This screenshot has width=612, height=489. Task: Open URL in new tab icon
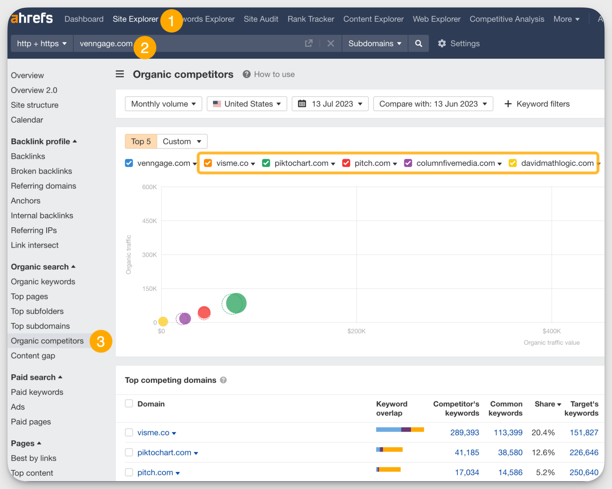[309, 44]
